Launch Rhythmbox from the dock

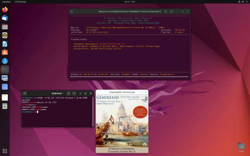click(5, 35)
